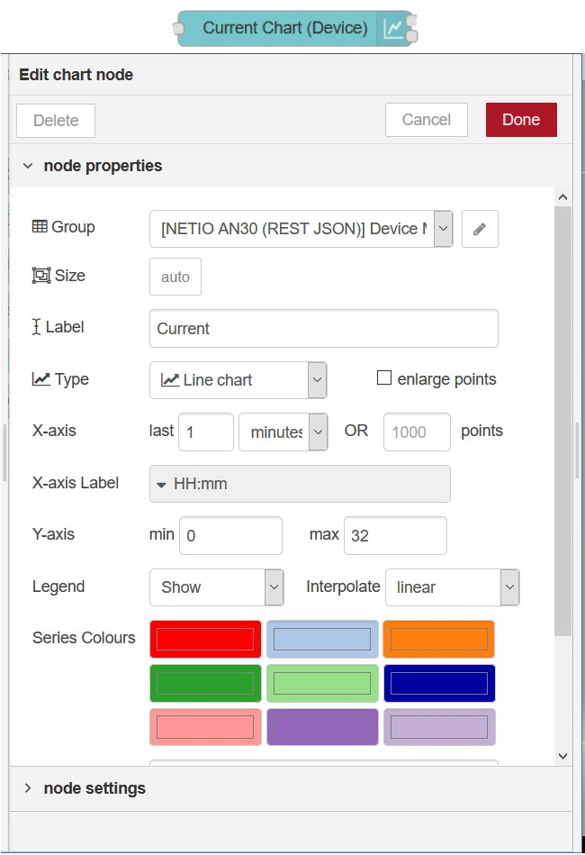Open the Group dropdown
Image resolution: width=585 pixels, height=855 pixels.
301,229
